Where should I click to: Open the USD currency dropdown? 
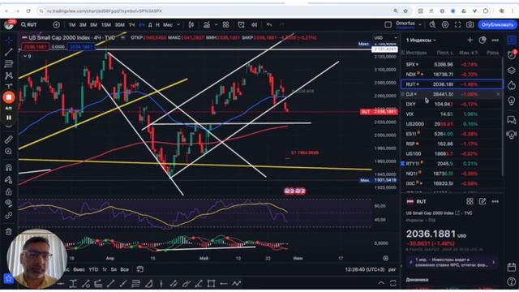385,38
